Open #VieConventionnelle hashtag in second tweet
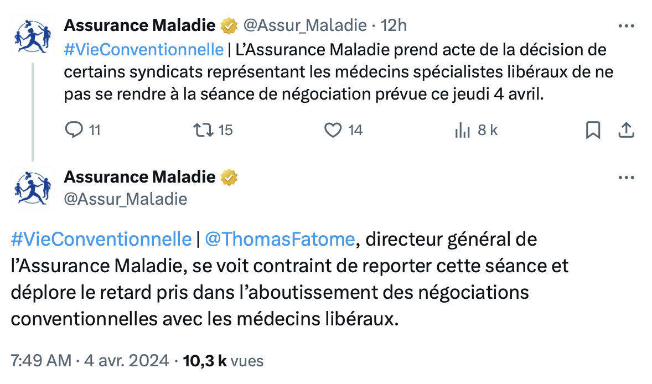This screenshot has width=652, height=384. pos(101,240)
